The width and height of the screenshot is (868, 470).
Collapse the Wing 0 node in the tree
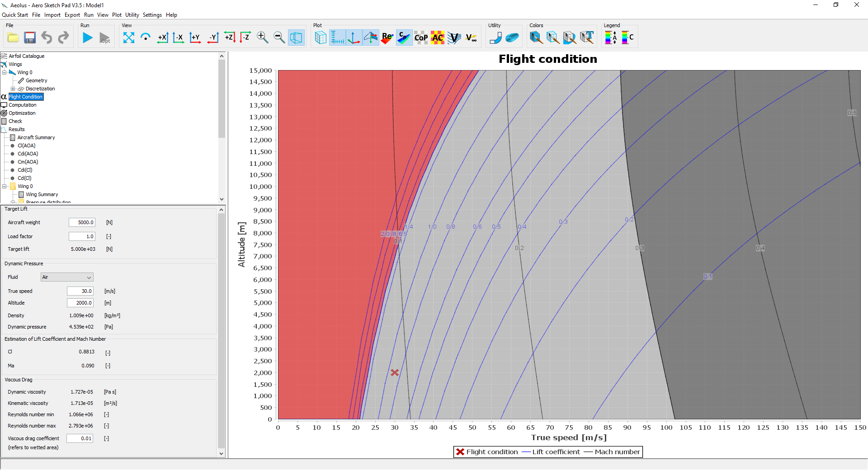(4, 72)
